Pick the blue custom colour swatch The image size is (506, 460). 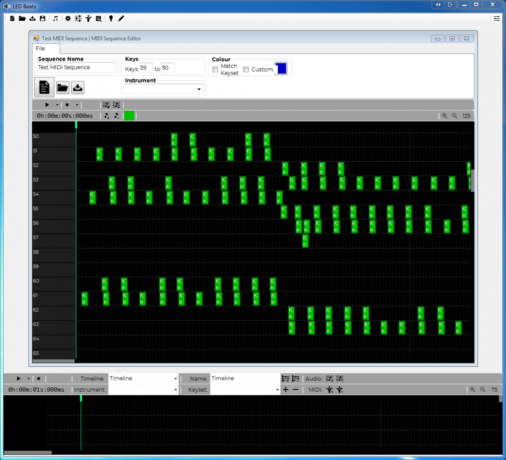pos(281,68)
